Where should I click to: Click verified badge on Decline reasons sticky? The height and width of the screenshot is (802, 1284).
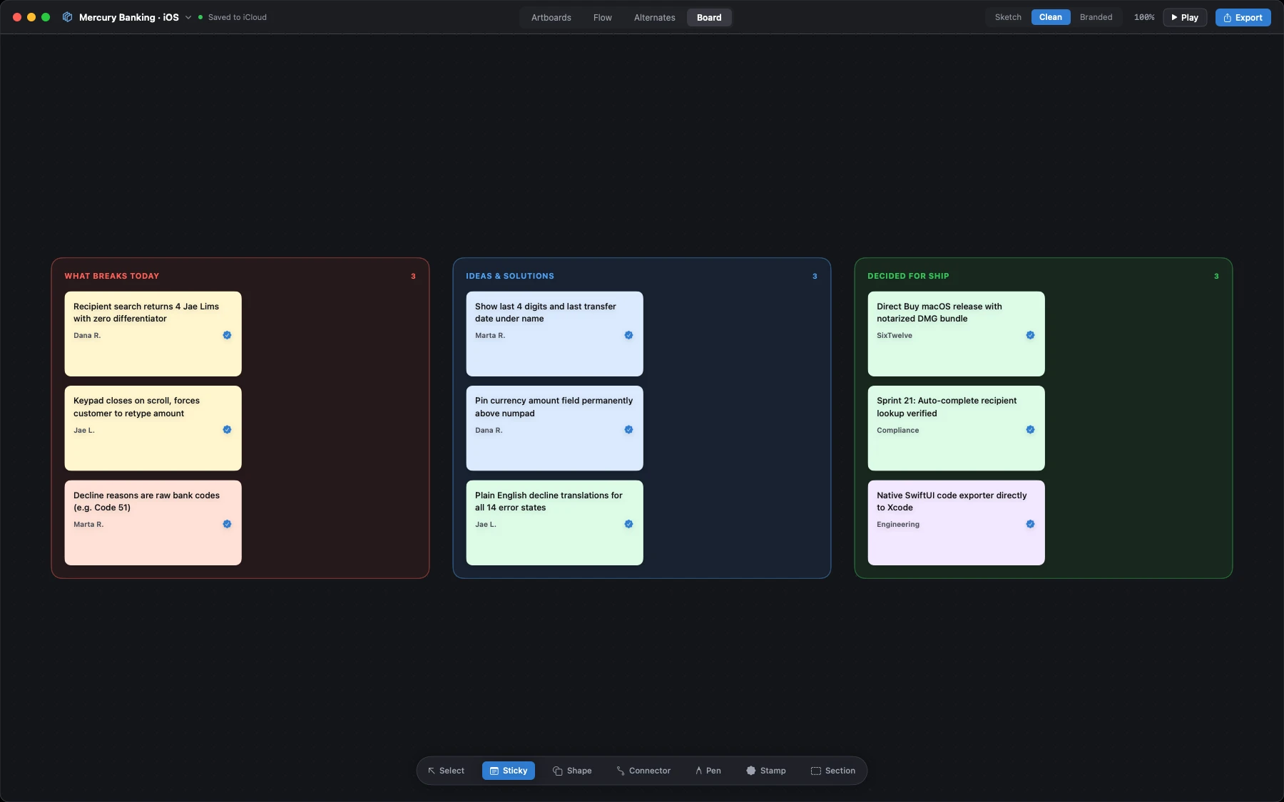(227, 524)
